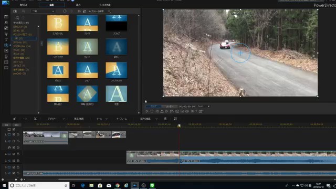Switch to the 出力 (Produce) tab
This screenshot has height=189, width=336.
tap(78, 5)
